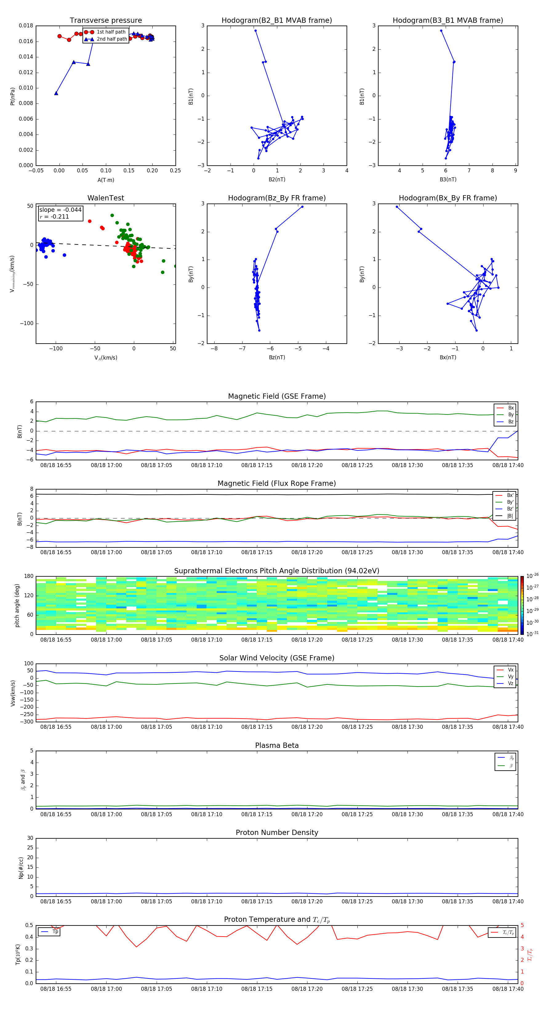
Task: Click "08/18 17:15" tick under Proton Number Density
Action: point(257,901)
